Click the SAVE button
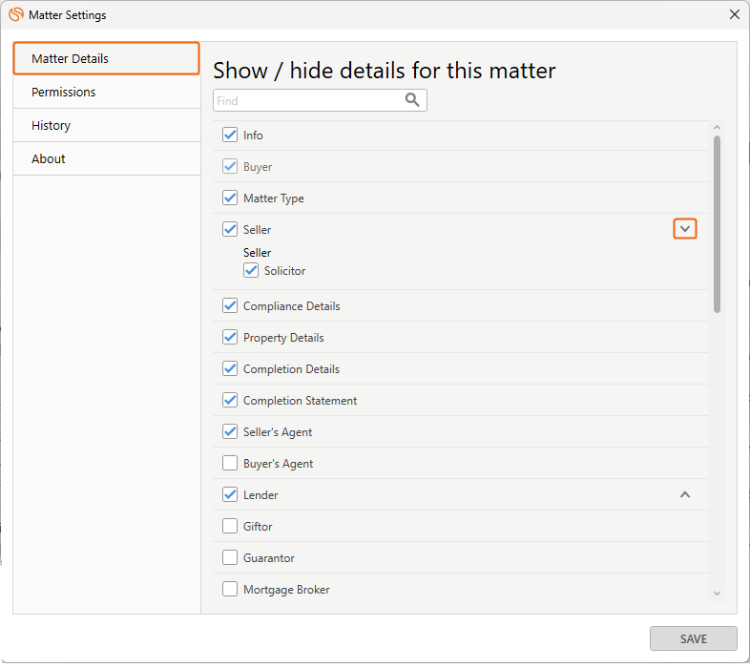Viewport: 750px width, 668px height. pos(693,639)
